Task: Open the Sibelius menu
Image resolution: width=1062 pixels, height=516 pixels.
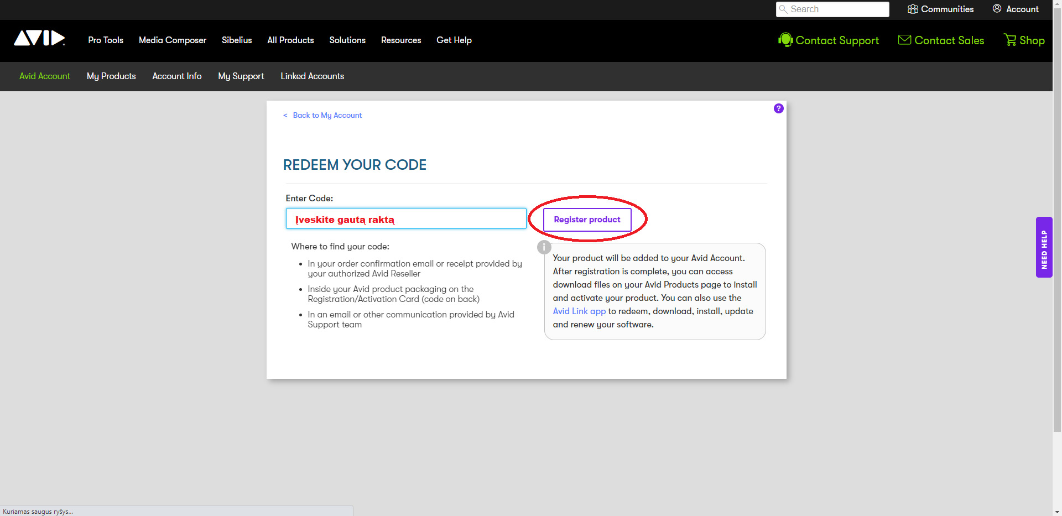Action: (237, 40)
